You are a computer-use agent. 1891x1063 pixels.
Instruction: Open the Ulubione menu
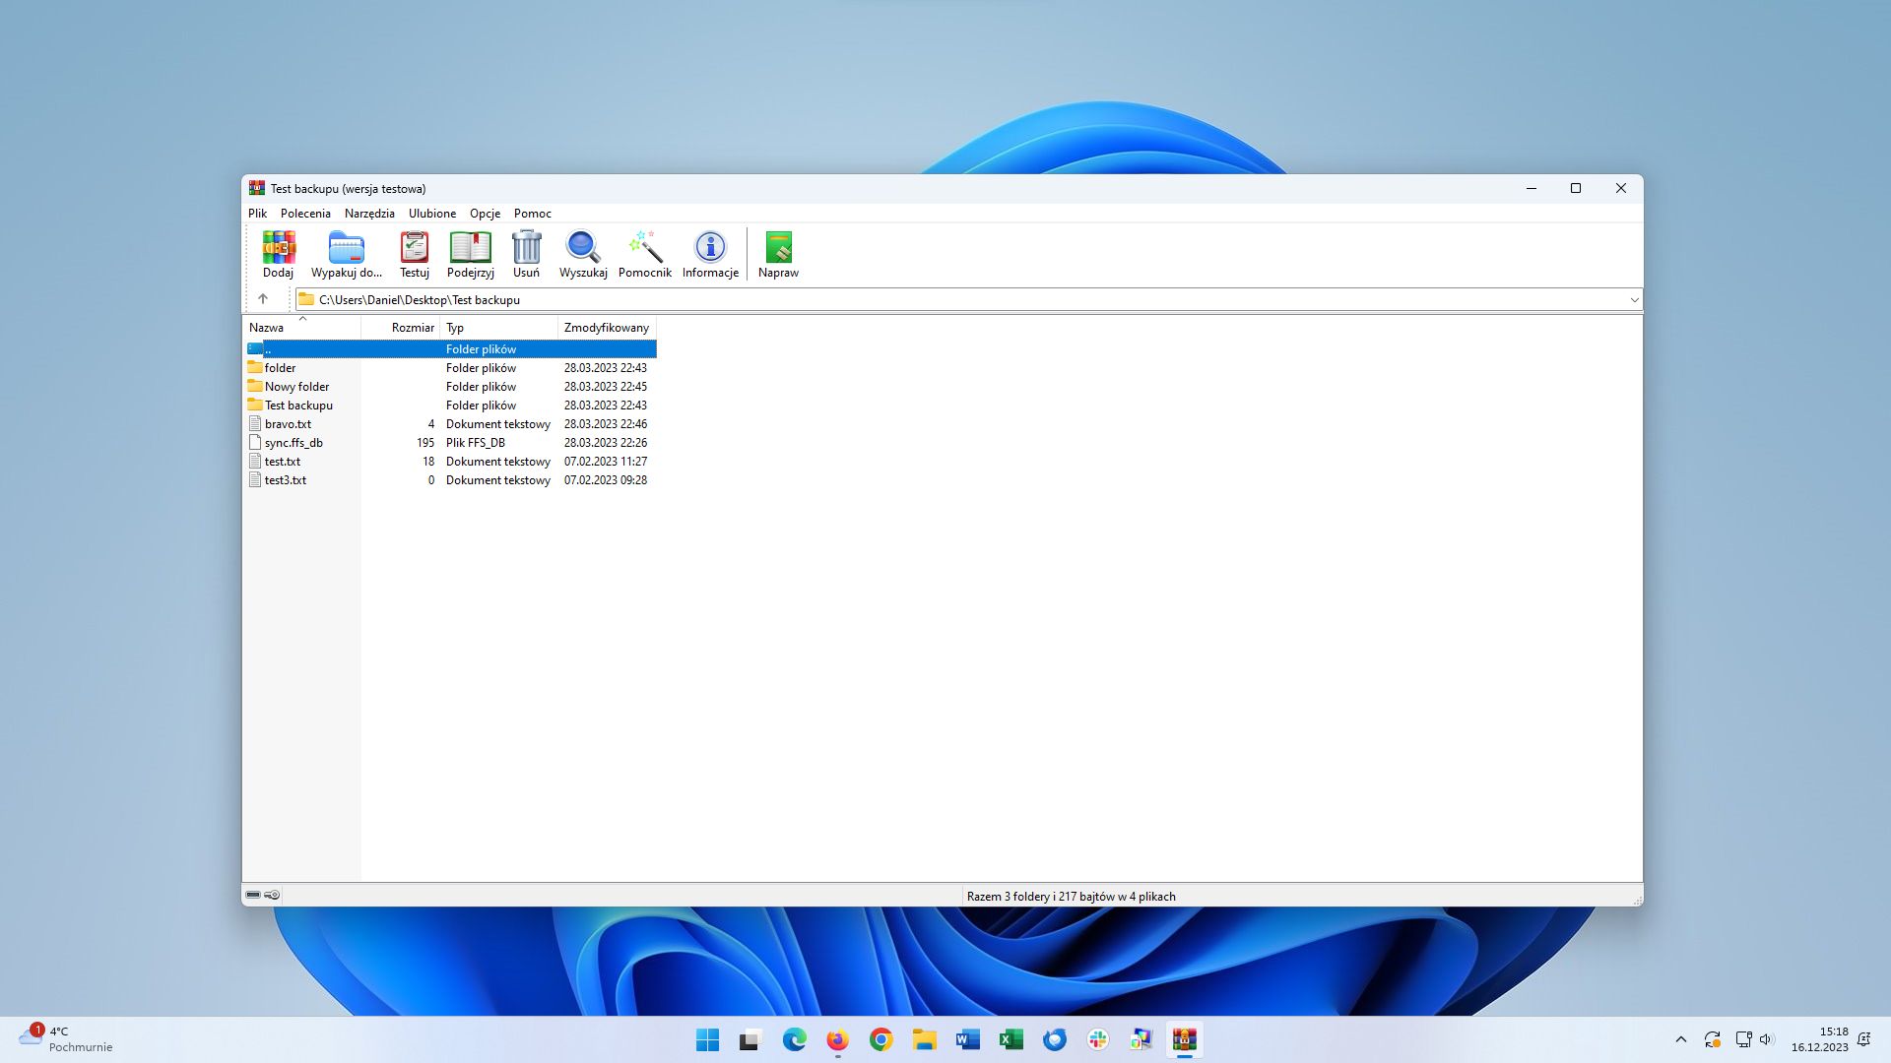[432, 214]
